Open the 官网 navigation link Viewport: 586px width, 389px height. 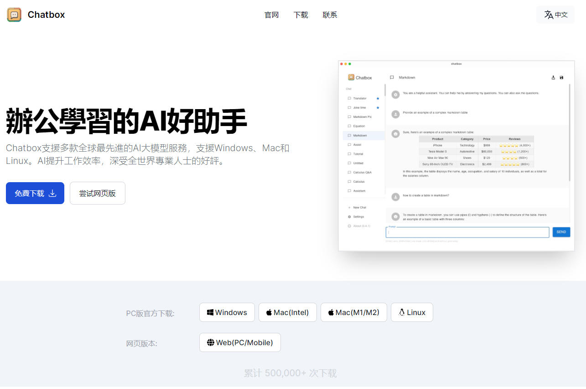click(x=271, y=15)
